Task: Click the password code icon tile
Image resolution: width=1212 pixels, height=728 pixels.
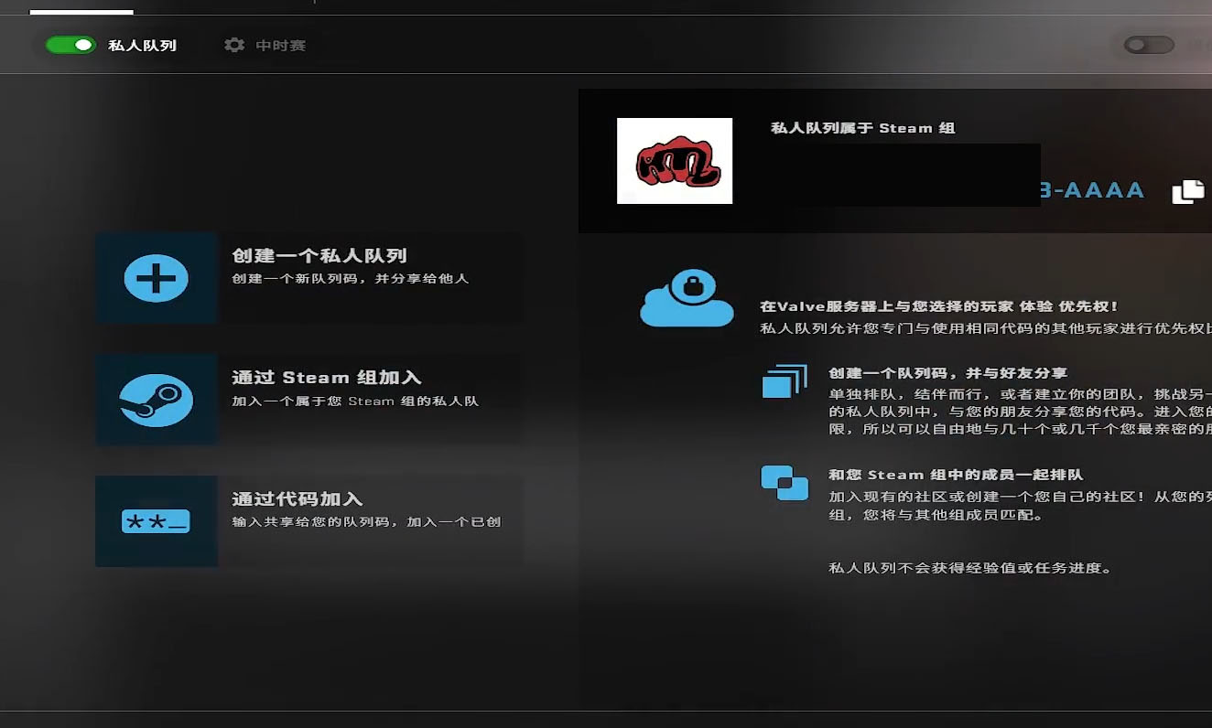Action: point(157,521)
